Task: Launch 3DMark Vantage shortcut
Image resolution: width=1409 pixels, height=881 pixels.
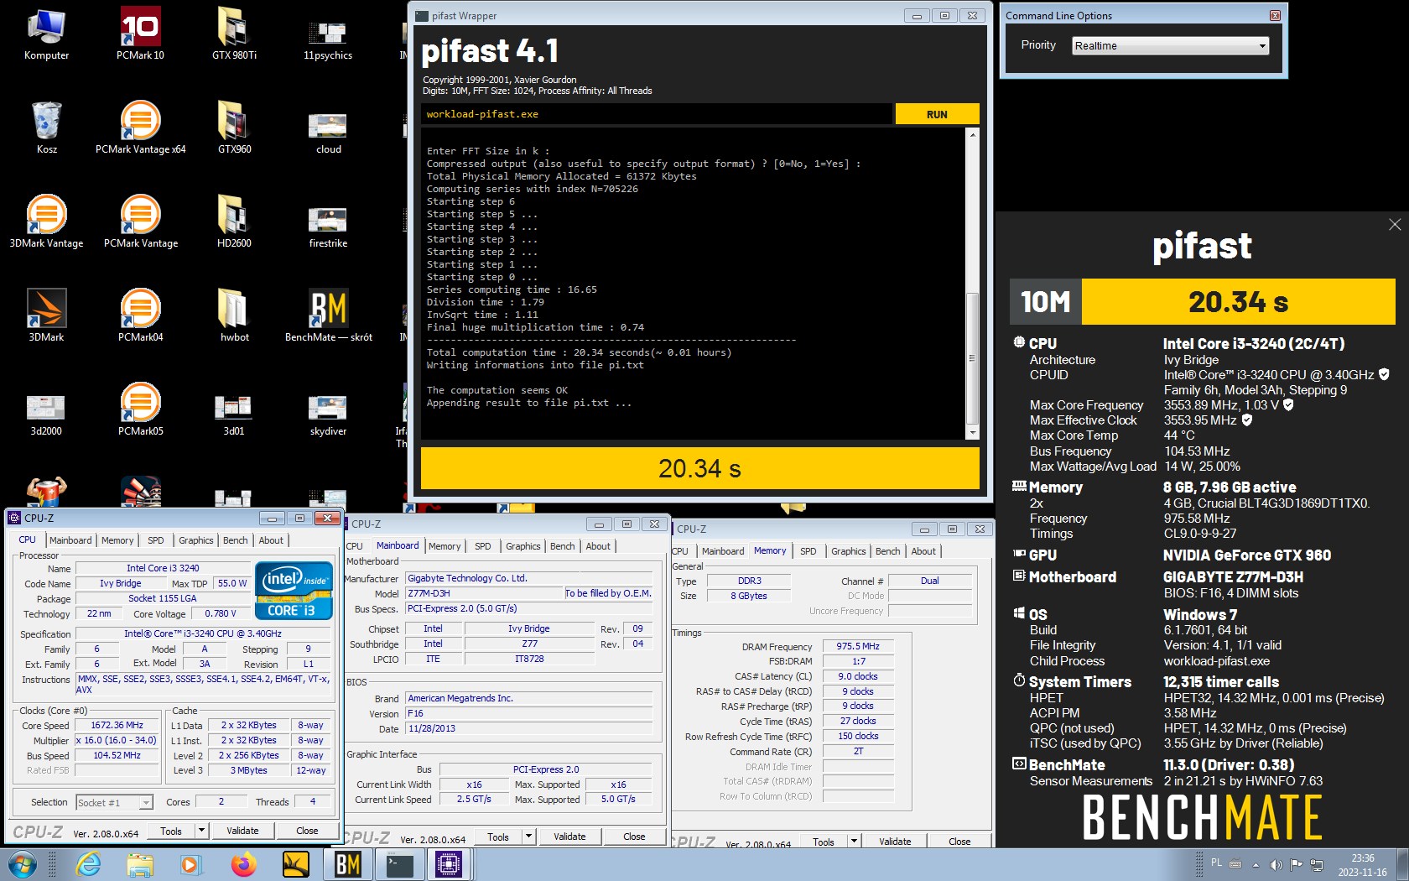Action: tap(46, 222)
